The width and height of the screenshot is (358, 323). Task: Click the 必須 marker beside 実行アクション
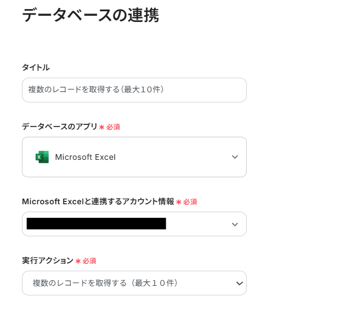[89, 261]
